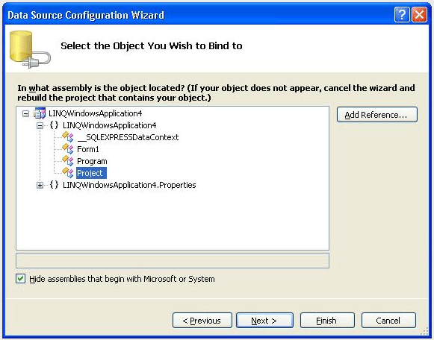Go to the Next wizard page

click(x=264, y=321)
